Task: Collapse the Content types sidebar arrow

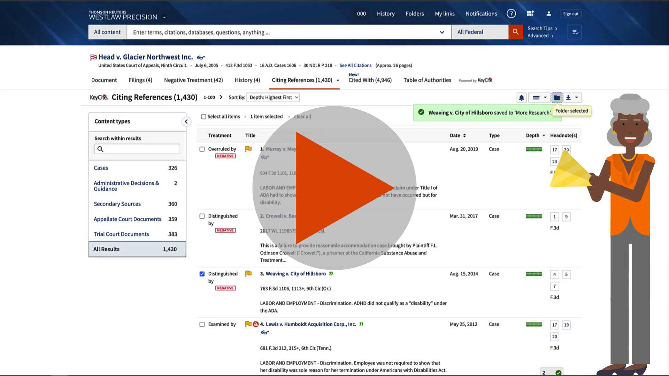Action: [186, 122]
